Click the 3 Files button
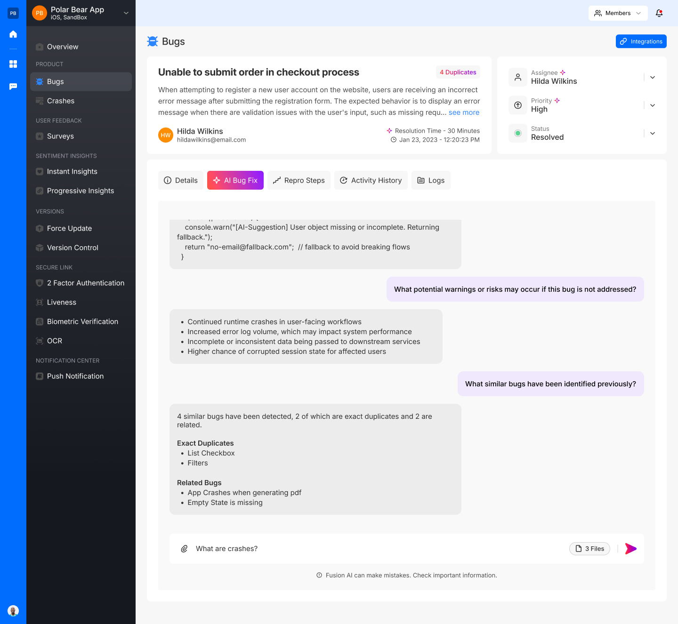Screen dimensions: 678x624 pyautogui.click(x=589, y=549)
